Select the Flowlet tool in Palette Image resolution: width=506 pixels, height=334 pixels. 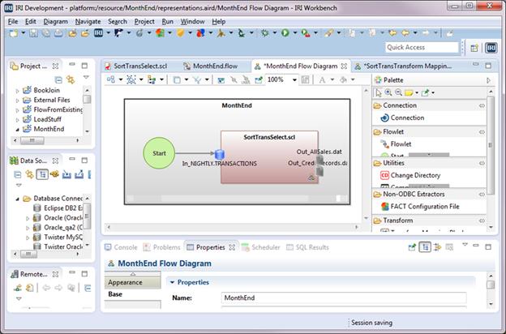tap(396, 144)
